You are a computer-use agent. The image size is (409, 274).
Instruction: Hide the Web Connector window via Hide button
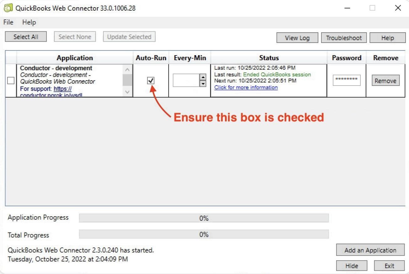click(x=352, y=266)
